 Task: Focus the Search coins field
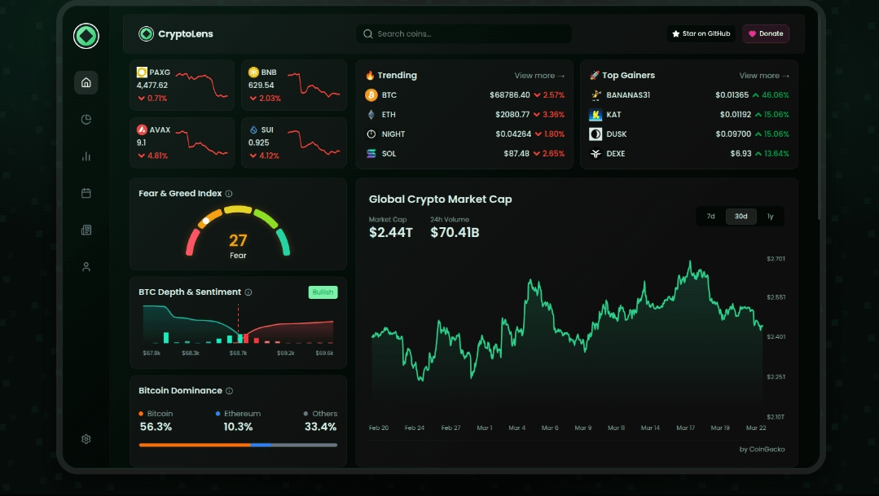click(464, 34)
